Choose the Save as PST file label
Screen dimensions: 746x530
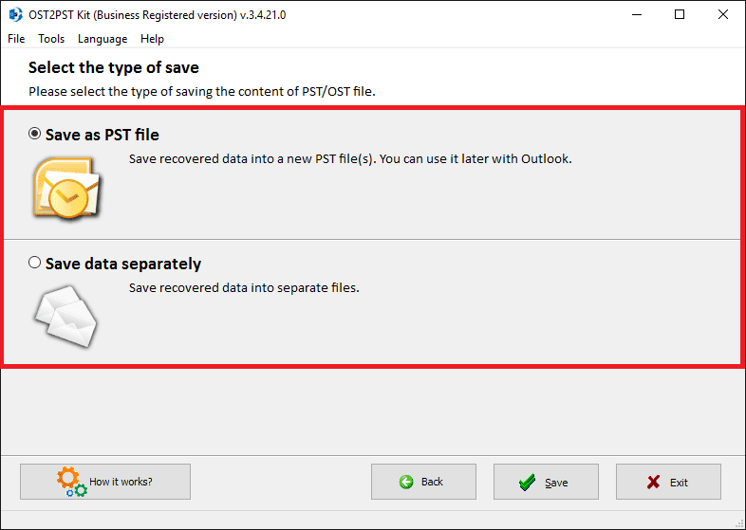click(x=103, y=135)
